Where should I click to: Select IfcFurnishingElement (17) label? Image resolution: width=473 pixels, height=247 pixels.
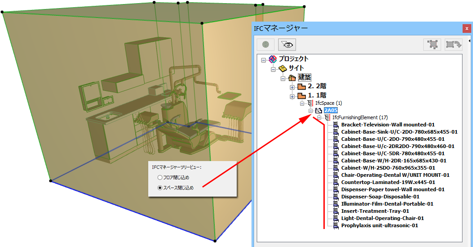(360, 117)
